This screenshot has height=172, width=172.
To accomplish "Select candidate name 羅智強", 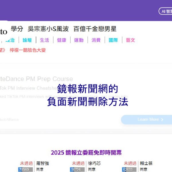I will click(42, 163).
